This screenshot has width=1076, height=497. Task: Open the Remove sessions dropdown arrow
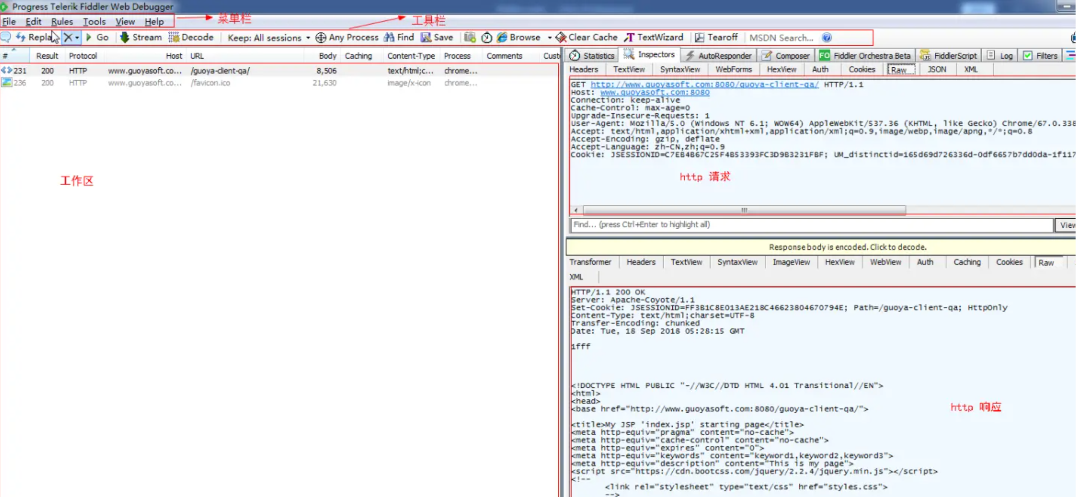coord(77,38)
